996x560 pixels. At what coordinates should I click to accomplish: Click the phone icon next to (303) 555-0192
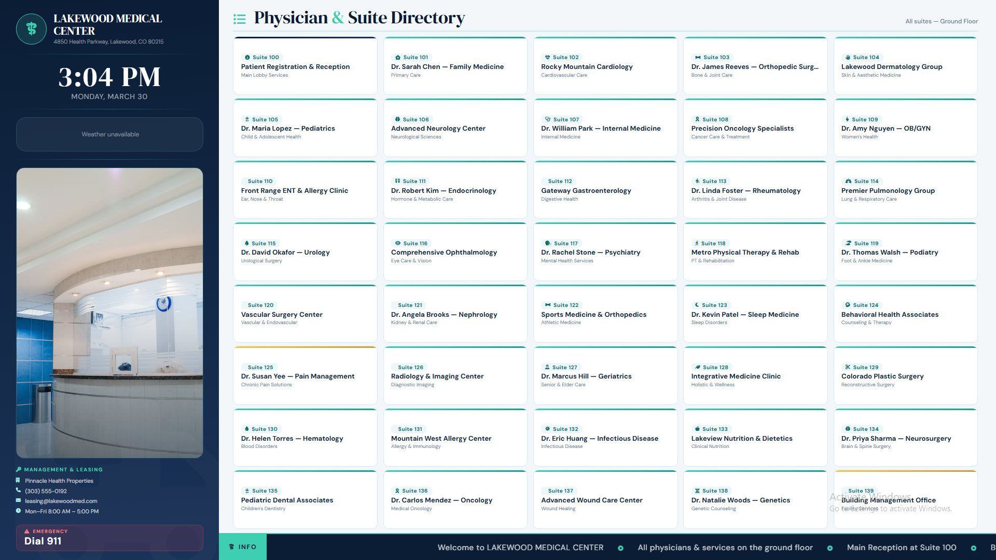(x=19, y=491)
